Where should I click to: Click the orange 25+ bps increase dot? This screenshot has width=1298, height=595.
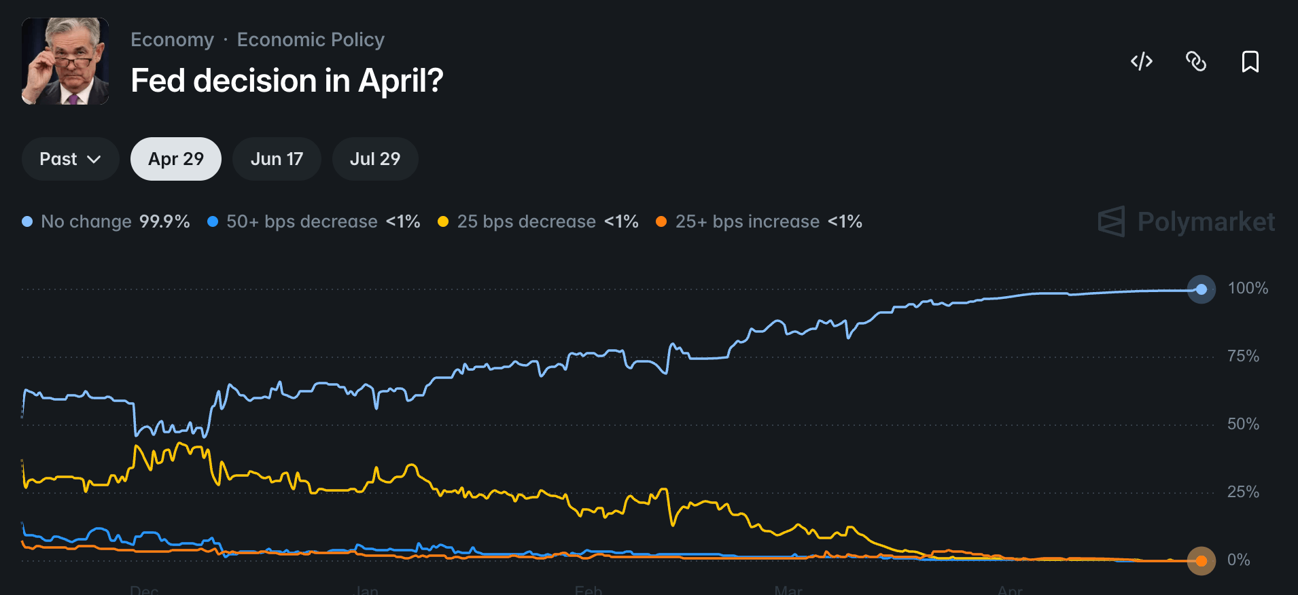[661, 221]
